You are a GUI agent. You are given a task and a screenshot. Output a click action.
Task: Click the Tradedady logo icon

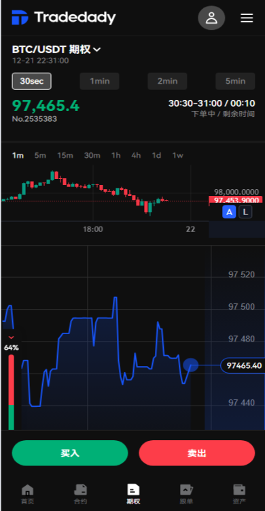(x=20, y=17)
